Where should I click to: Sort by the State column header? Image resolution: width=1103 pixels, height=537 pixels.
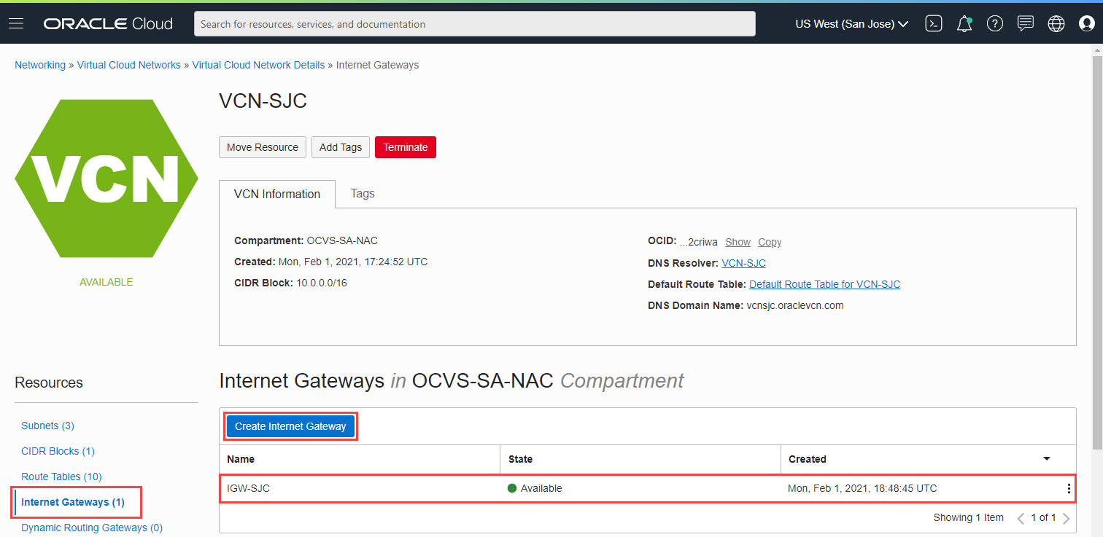[x=520, y=459]
